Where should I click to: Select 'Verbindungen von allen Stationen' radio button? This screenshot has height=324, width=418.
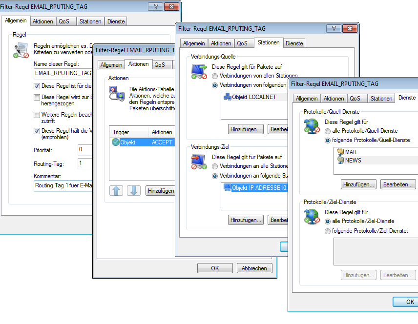click(x=215, y=76)
